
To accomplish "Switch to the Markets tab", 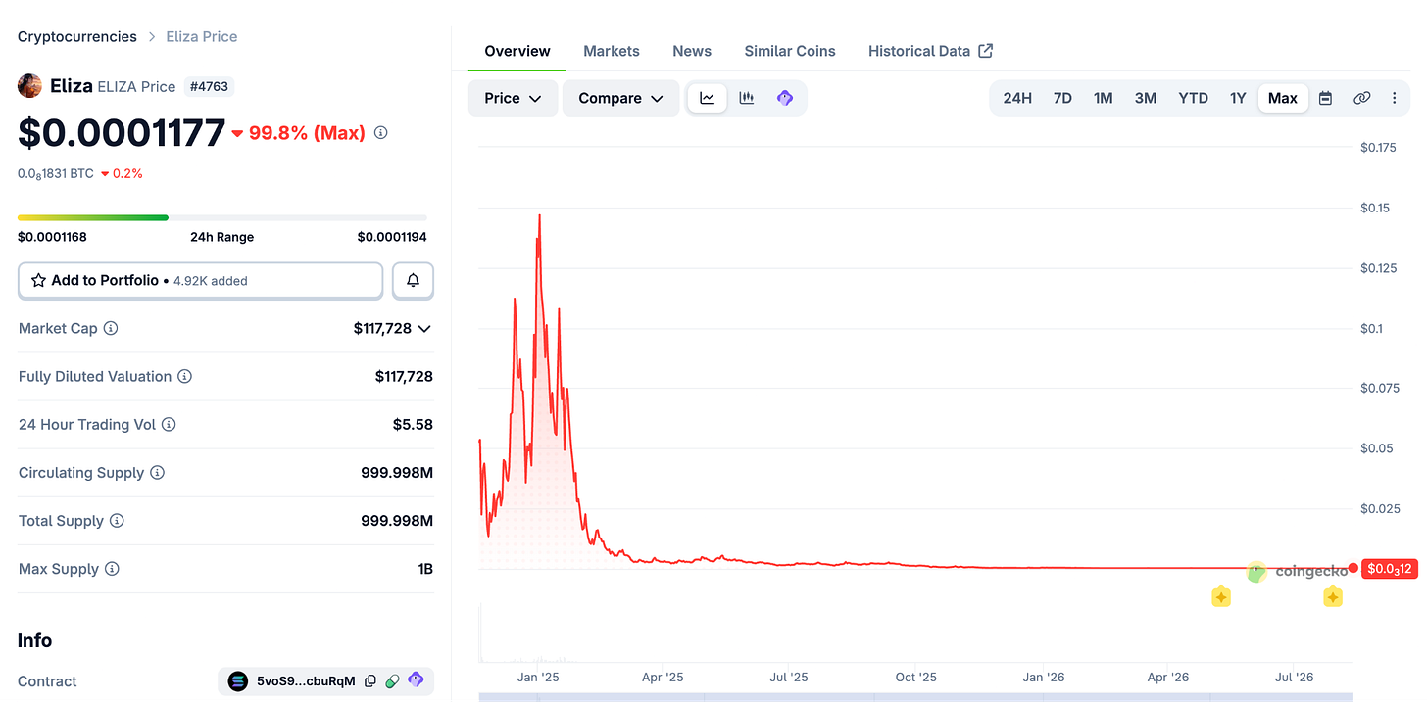I will pyautogui.click(x=612, y=51).
